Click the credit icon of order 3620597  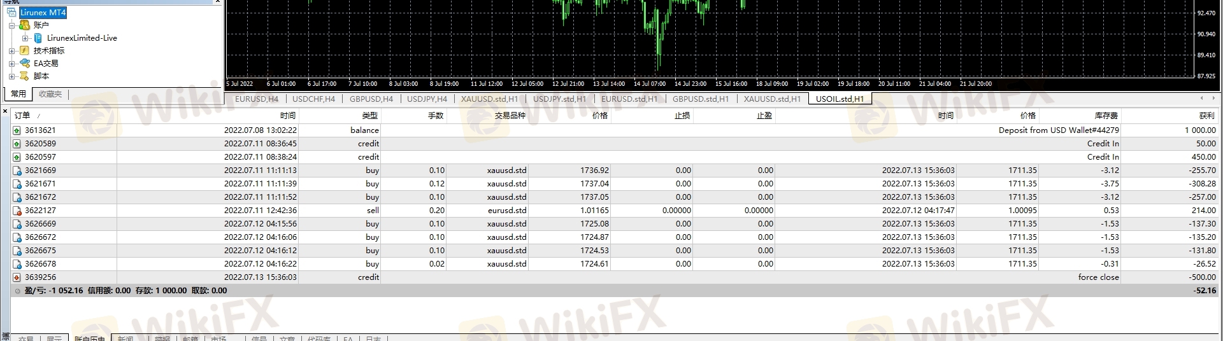pos(17,157)
